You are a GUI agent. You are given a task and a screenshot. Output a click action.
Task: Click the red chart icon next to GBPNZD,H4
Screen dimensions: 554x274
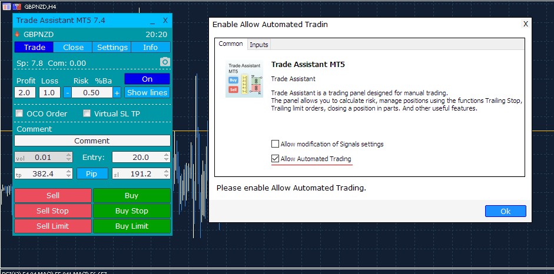pyautogui.click(x=17, y=6)
